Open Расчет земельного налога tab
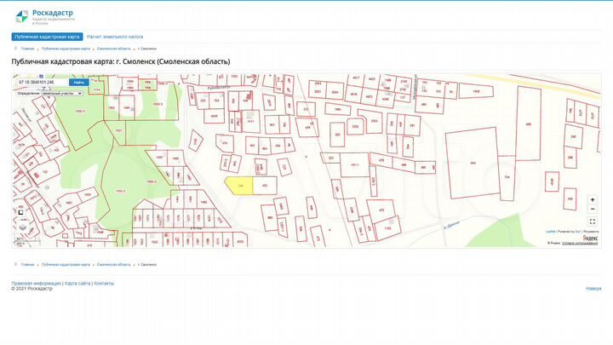 pyautogui.click(x=115, y=37)
